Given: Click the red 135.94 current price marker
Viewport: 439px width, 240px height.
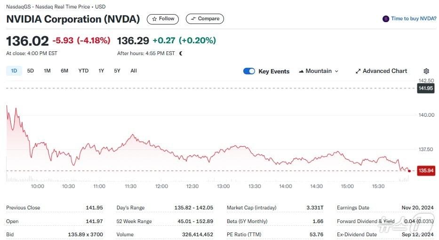Looking at the screenshot, I should [x=426, y=171].
